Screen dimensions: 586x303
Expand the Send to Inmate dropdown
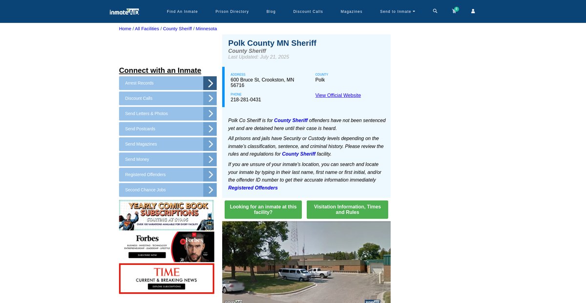coord(398,11)
